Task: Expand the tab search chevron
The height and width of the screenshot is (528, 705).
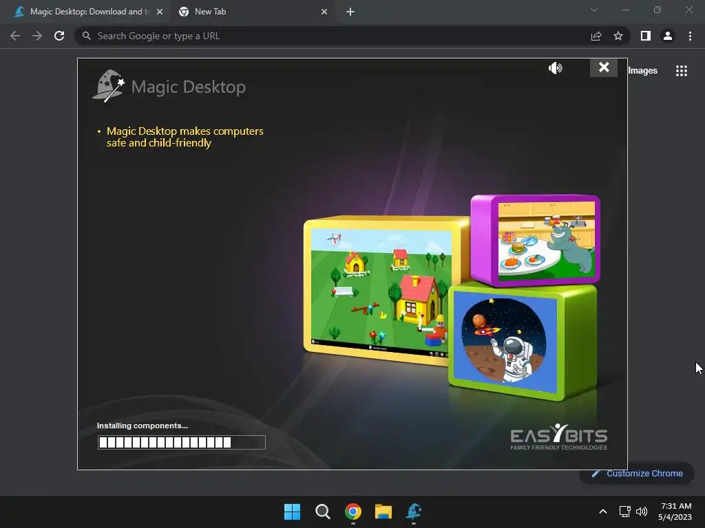Action: point(594,10)
